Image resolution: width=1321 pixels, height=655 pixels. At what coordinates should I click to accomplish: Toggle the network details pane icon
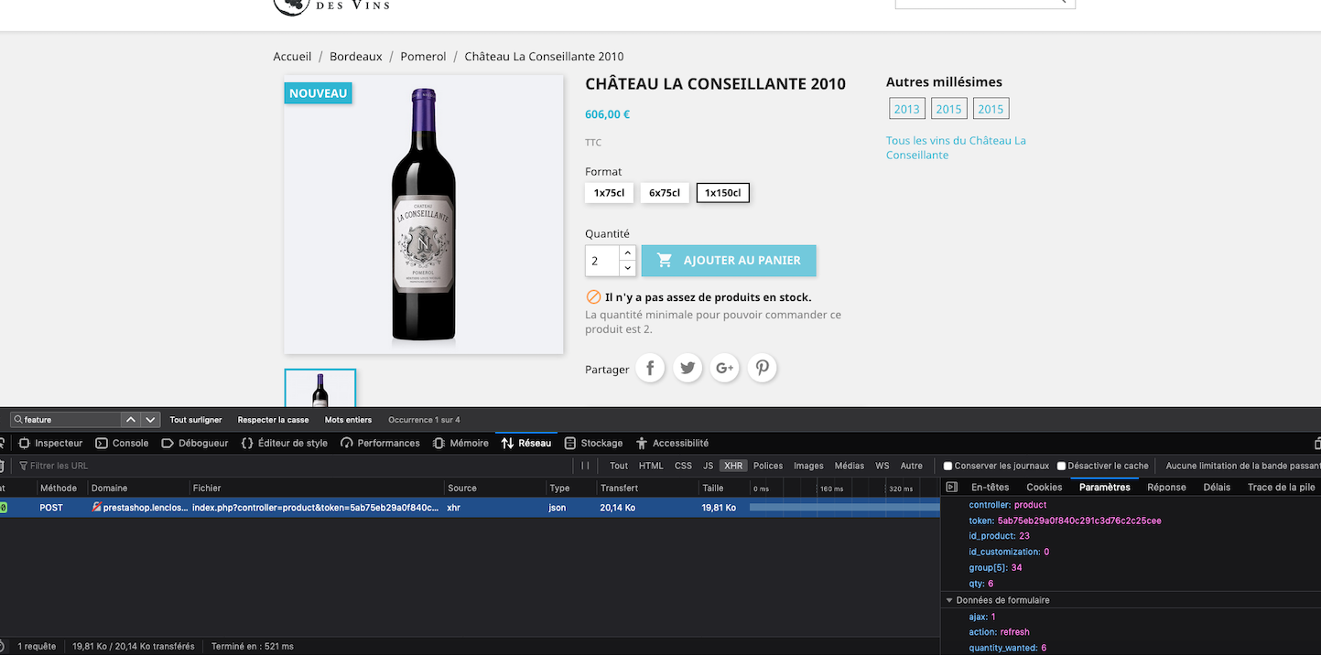pos(951,488)
